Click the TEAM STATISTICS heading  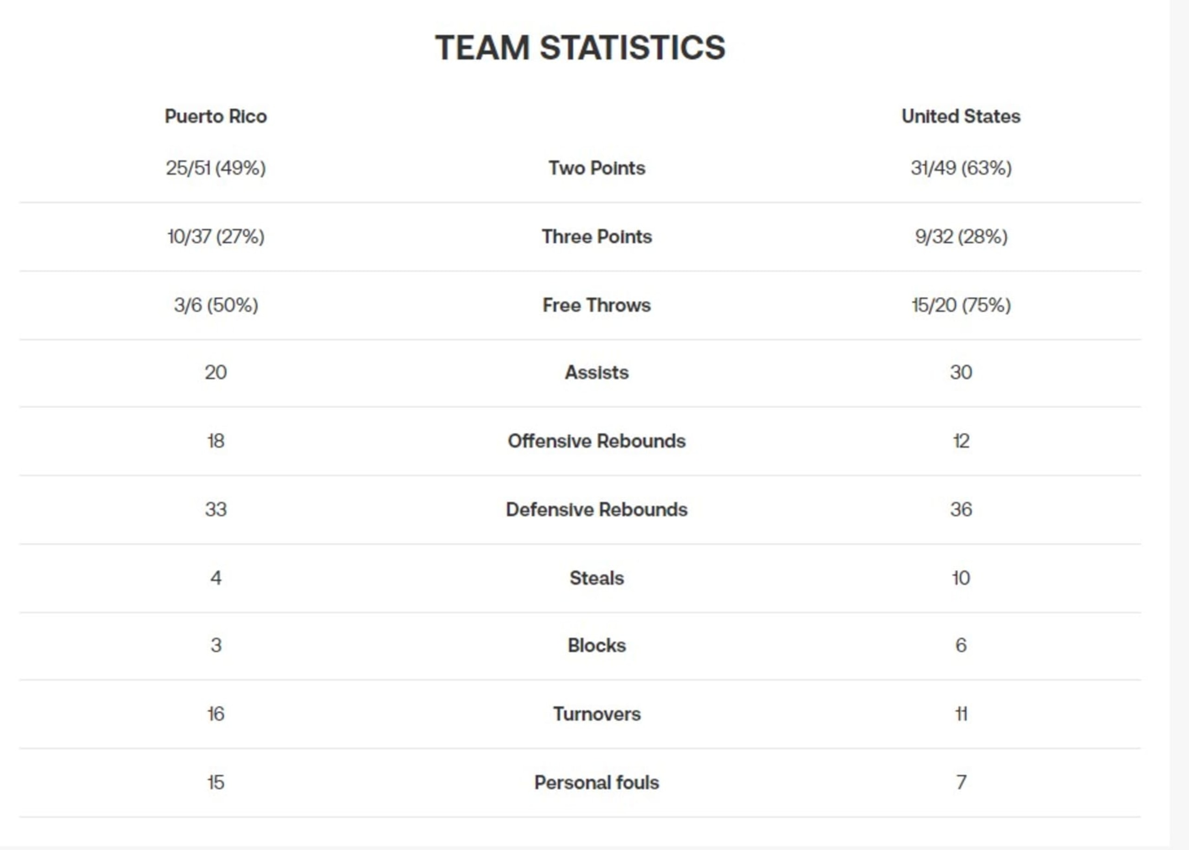click(x=580, y=48)
